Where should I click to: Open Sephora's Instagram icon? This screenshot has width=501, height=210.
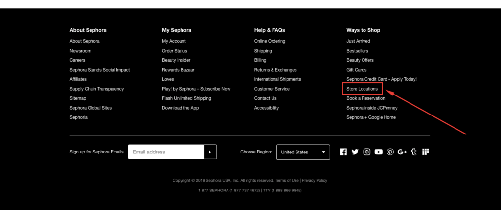[367, 152]
